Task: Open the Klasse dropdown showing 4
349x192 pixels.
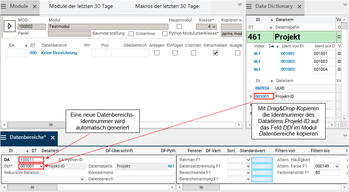Action: click(214, 27)
